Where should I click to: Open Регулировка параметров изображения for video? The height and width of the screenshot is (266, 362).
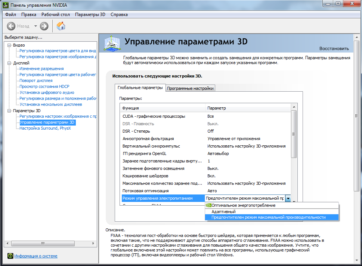pyautogui.click(x=58, y=57)
